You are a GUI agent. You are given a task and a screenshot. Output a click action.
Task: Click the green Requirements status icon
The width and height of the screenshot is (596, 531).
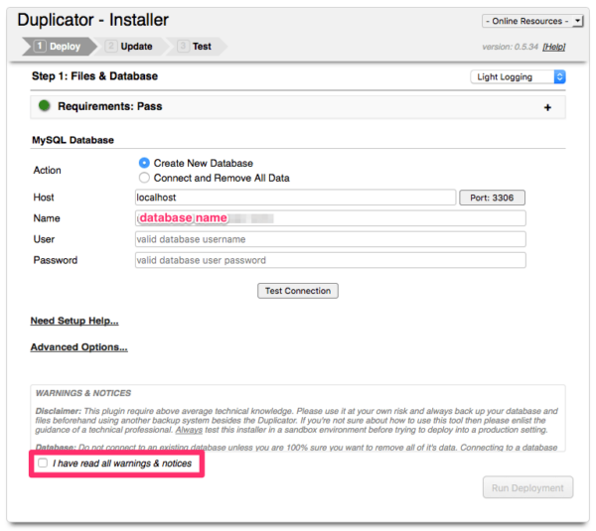[x=44, y=106]
